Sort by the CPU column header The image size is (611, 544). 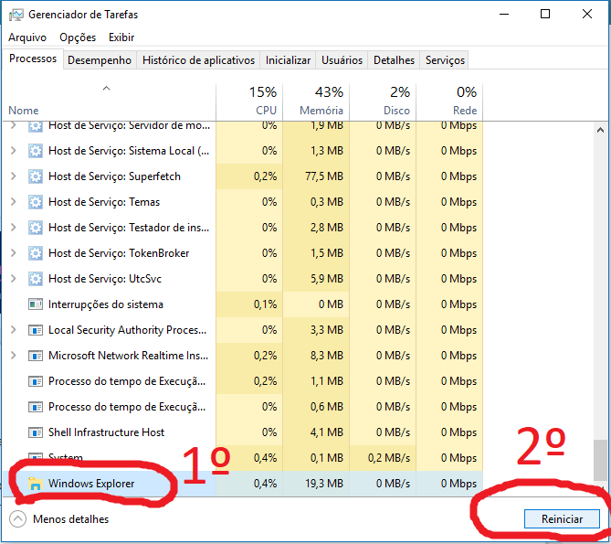[249, 101]
